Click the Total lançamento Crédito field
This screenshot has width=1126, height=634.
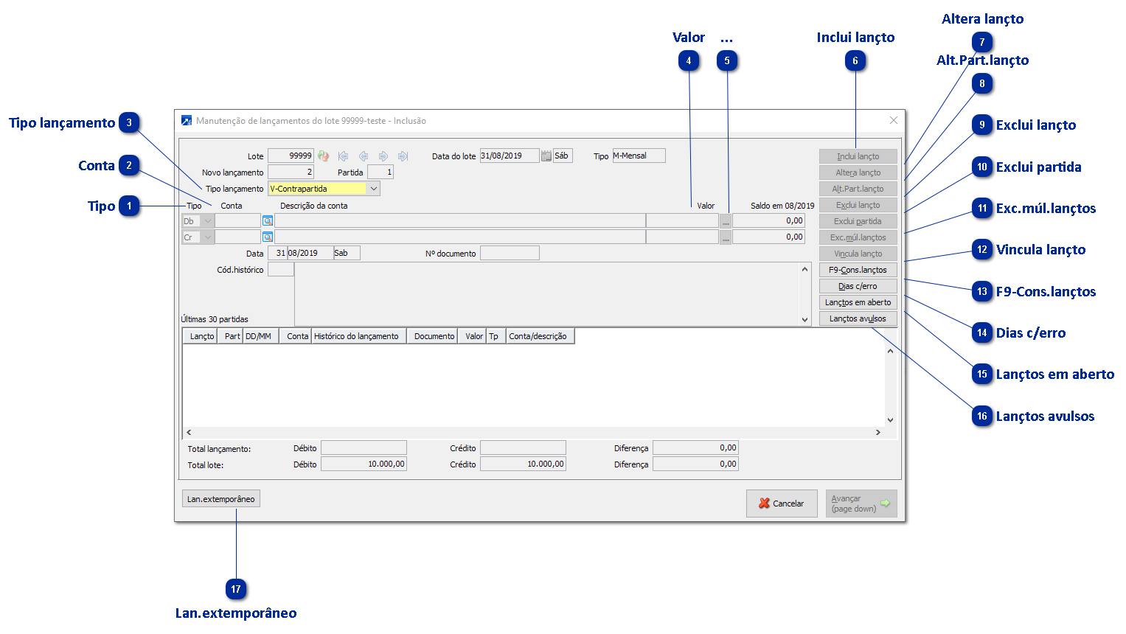pyautogui.click(x=523, y=447)
